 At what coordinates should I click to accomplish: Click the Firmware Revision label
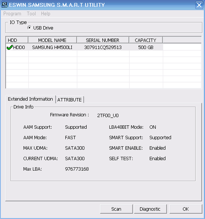coord(69,115)
